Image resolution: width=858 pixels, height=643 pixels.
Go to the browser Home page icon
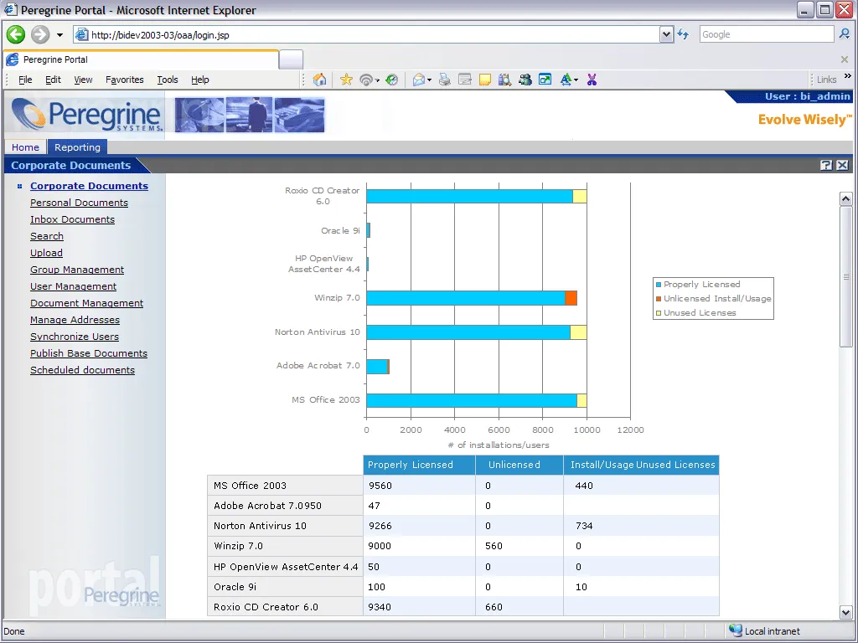319,80
